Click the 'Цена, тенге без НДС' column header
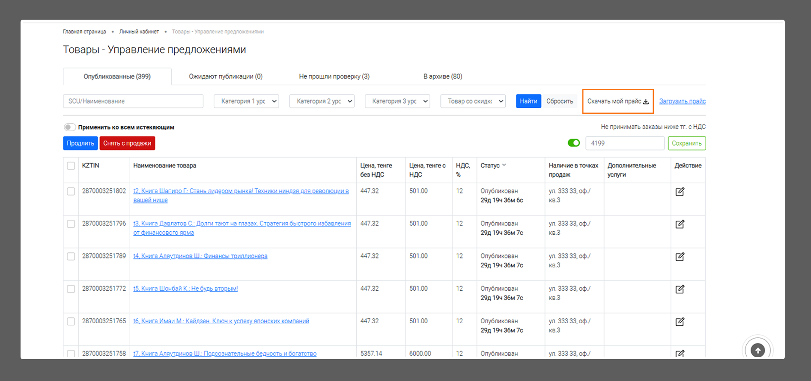This screenshot has width=811, height=381. pos(376,170)
